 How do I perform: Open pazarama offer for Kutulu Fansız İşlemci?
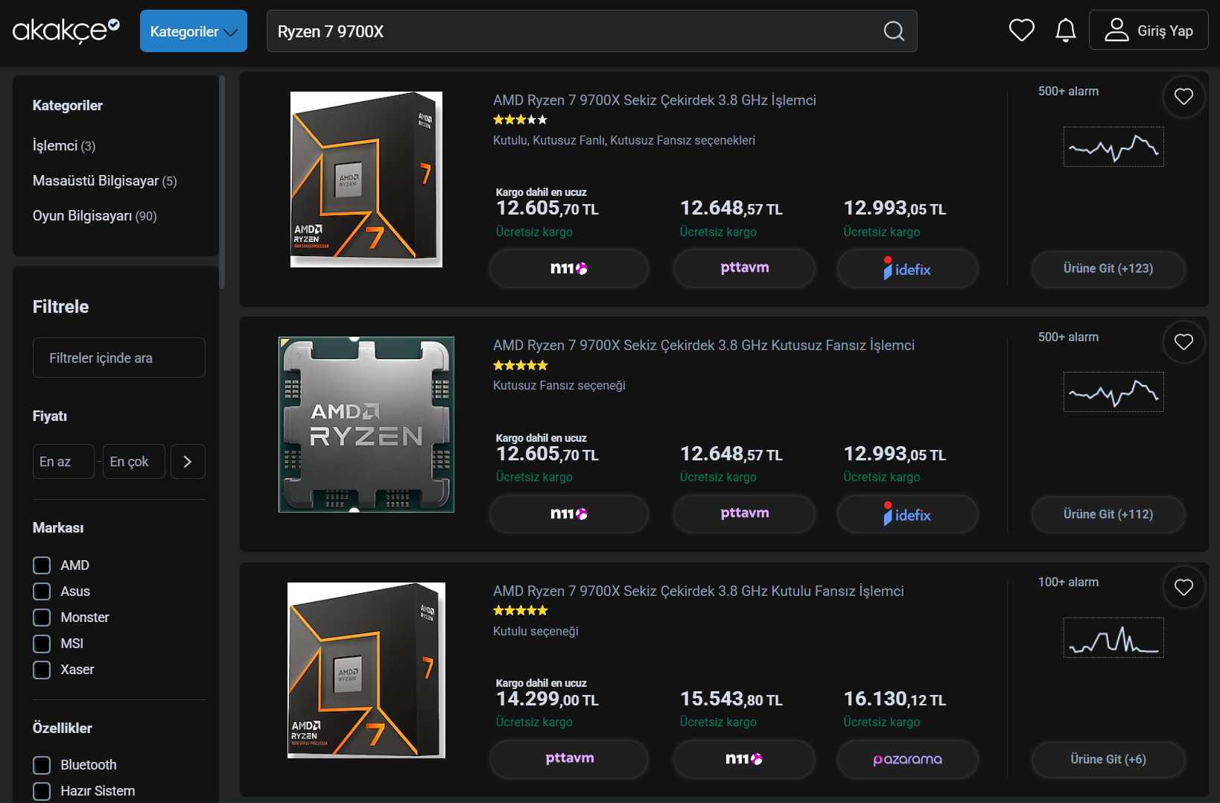(907, 759)
